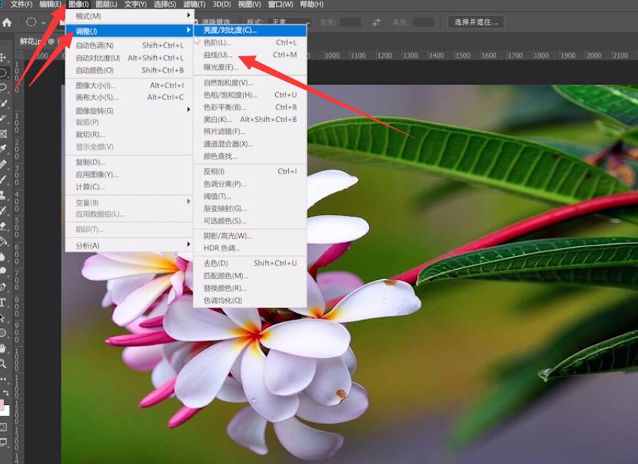Expand the 模式(M) submenu
The width and height of the screenshot is (638, 464).
(x=129, y=16)
